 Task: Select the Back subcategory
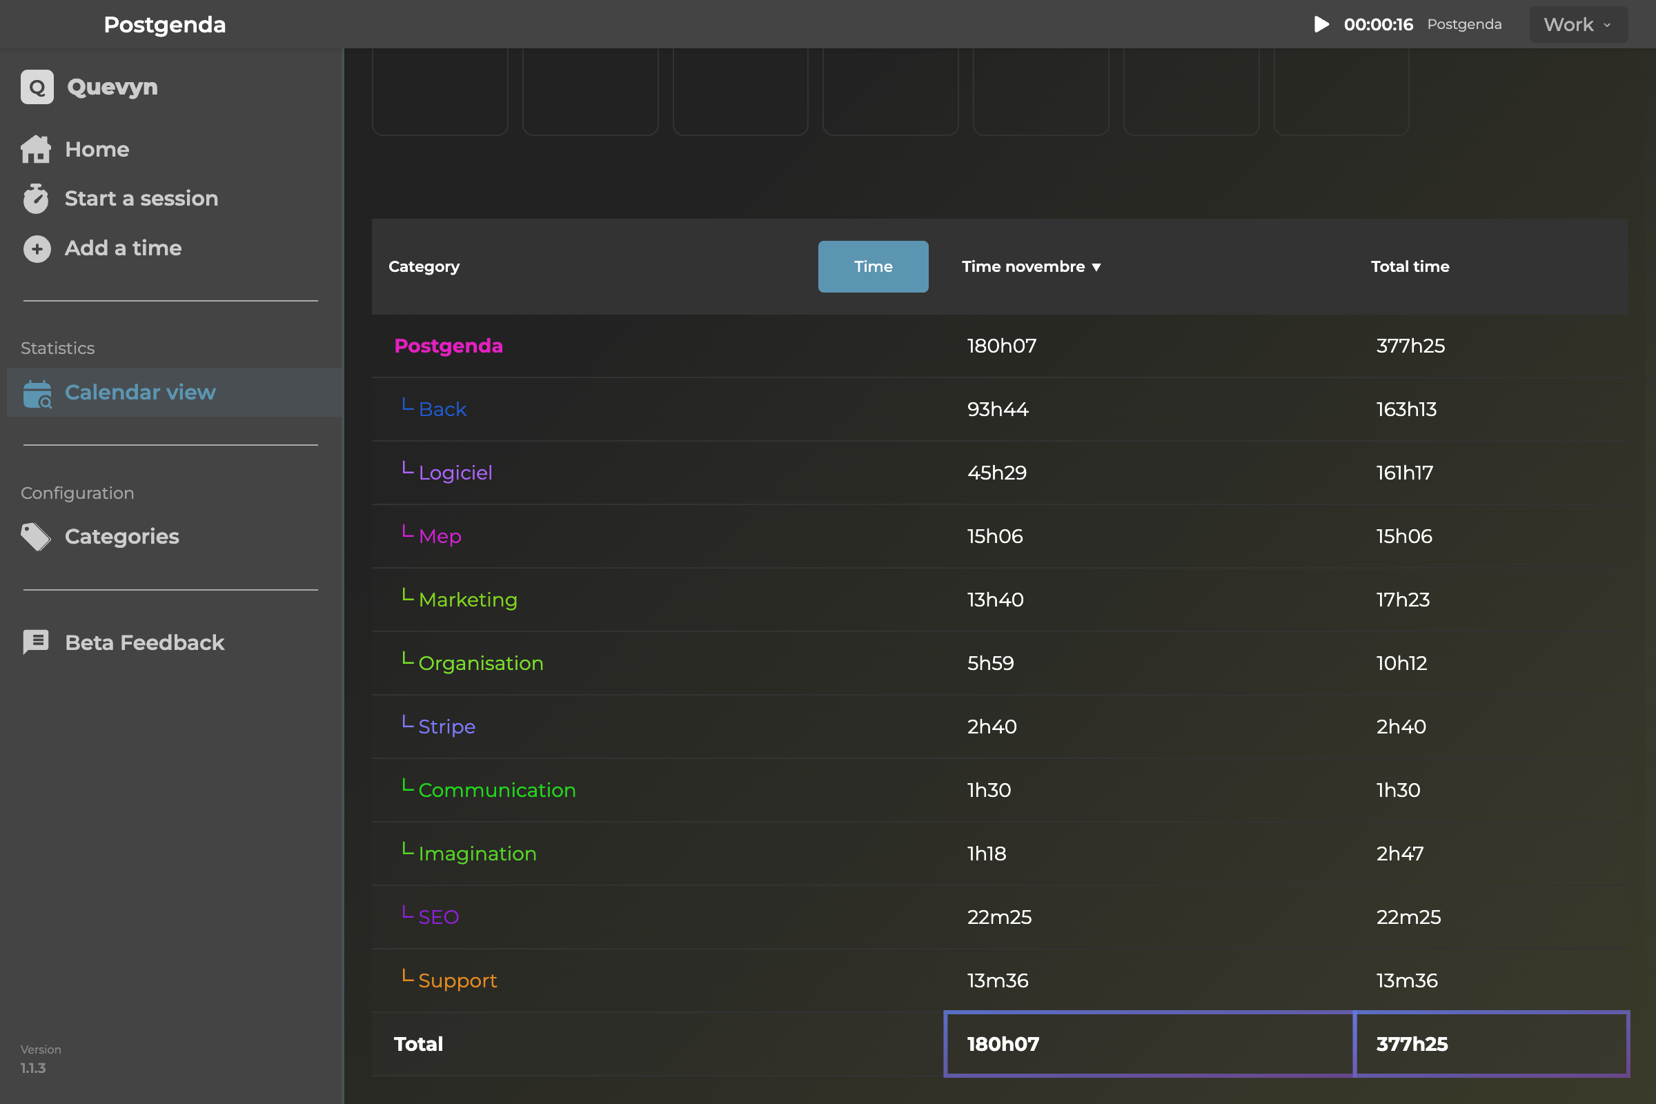point(442,410)
